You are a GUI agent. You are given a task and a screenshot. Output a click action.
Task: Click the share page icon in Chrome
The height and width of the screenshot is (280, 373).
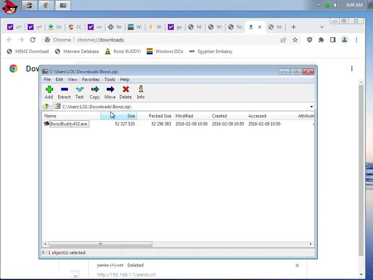click(283, 40)
